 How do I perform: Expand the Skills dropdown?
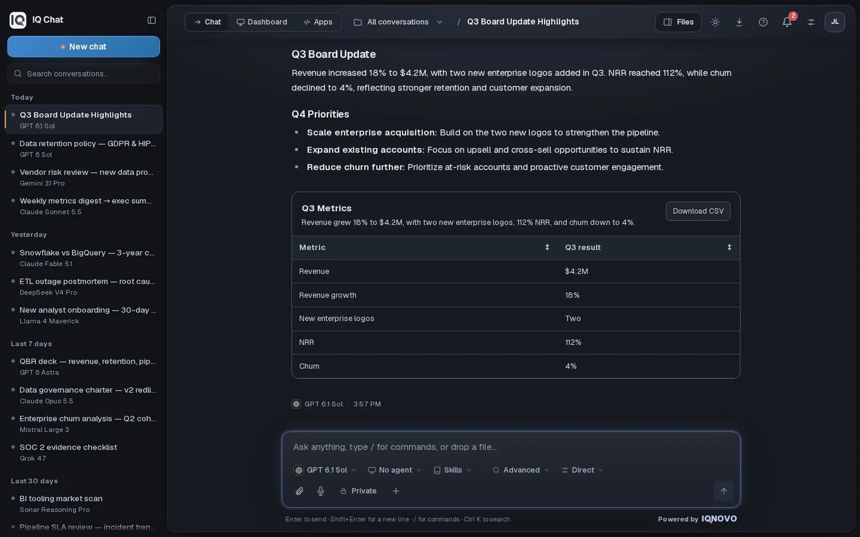(x=453, y=470)
